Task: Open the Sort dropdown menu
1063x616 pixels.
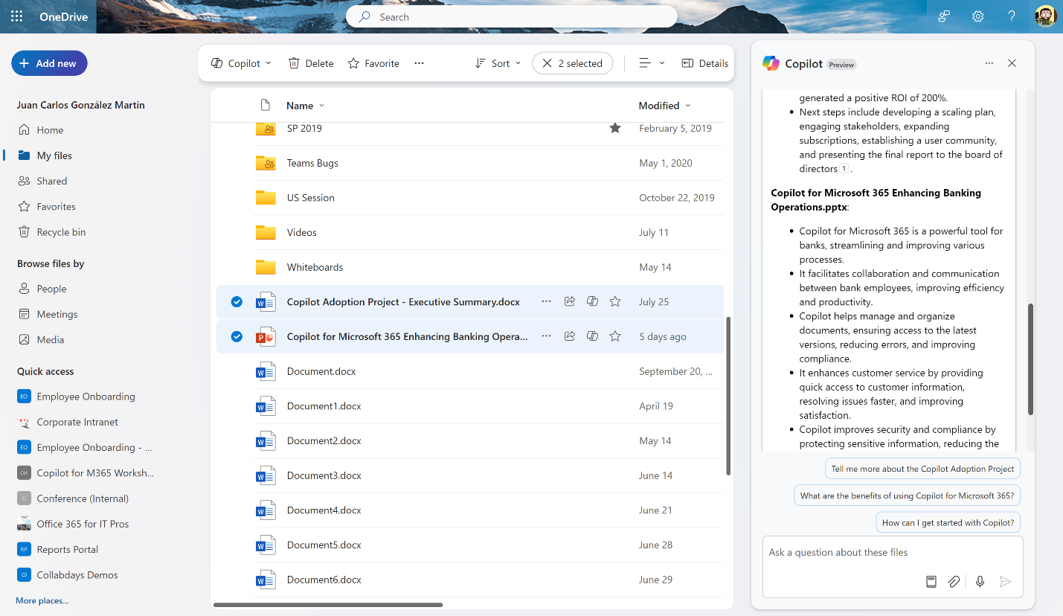Action: point(498,63)
